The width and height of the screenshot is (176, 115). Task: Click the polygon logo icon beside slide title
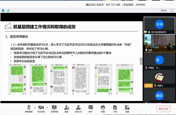tap(8, 26)
